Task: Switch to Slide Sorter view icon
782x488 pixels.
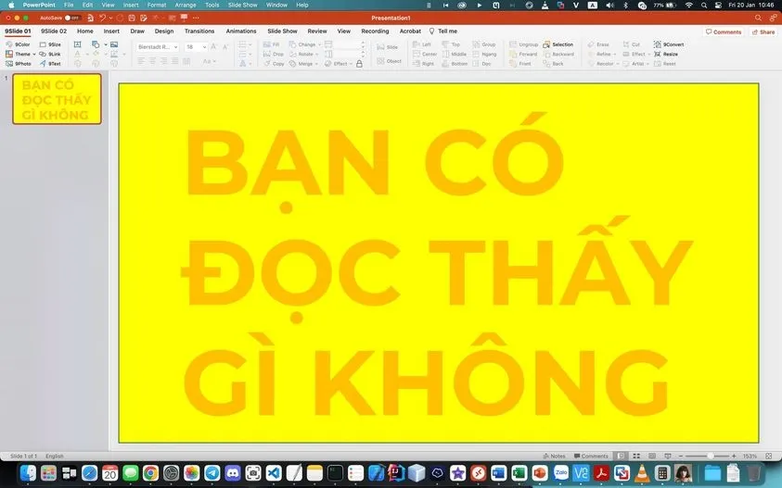Action: click(635, 456)
